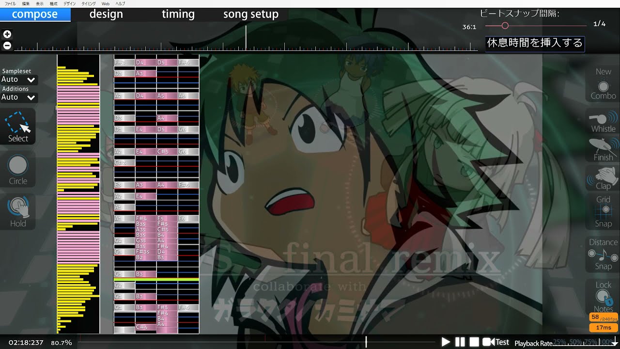The height and width of the screenshot is (349, 620).
Task: Select the F#3 note at top of column one
Action: pos(124,63)
